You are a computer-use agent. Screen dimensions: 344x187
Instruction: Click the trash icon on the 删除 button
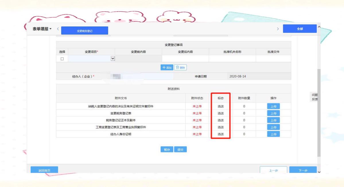[x=178, y=67]
